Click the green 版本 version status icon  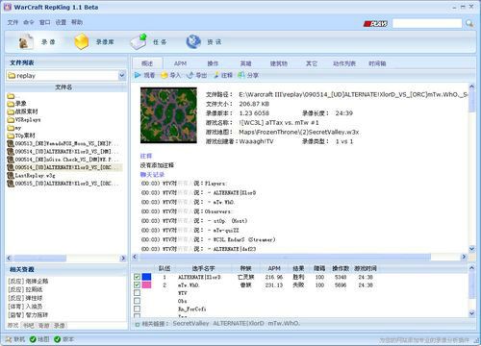click(58, 339)
